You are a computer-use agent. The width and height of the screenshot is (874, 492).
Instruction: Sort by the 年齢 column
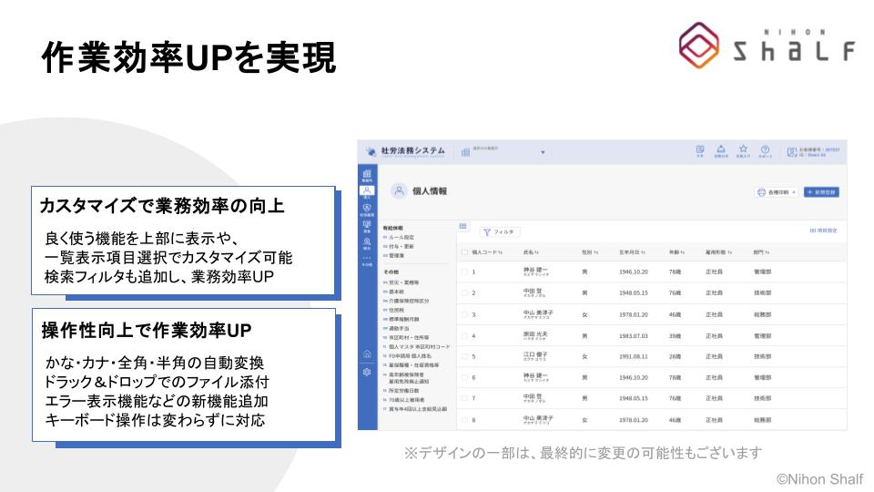point(676,252)
